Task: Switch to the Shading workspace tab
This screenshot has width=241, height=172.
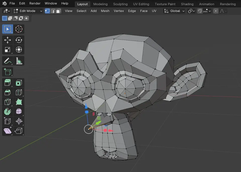Action: [x=187, y=4]
